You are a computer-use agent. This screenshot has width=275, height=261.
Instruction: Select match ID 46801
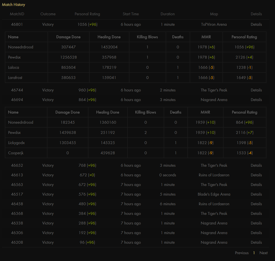[x=17, y=24]
